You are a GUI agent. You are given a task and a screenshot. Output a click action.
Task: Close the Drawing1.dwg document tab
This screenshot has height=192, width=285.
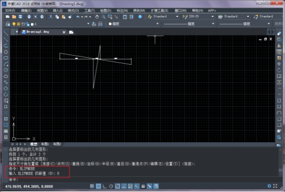click(x=64, y=32)
